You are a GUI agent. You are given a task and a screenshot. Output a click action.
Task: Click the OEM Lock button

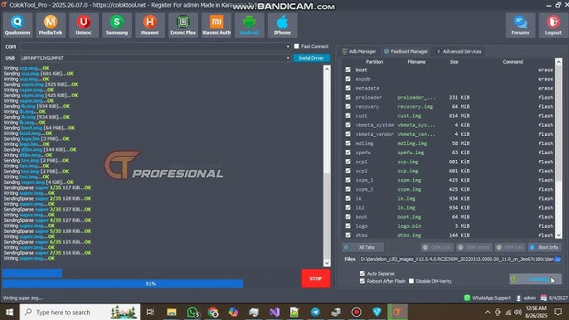click(437, 247)
